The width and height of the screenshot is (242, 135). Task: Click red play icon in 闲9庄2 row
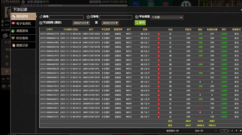158,38
